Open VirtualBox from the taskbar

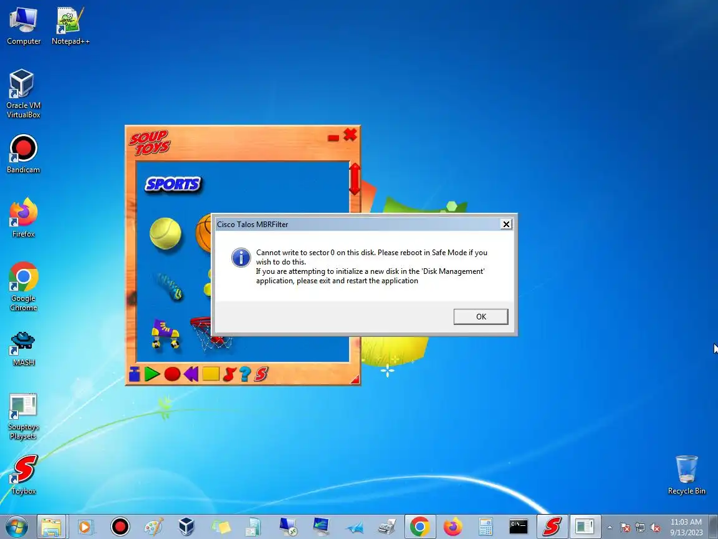coord(186,527)
